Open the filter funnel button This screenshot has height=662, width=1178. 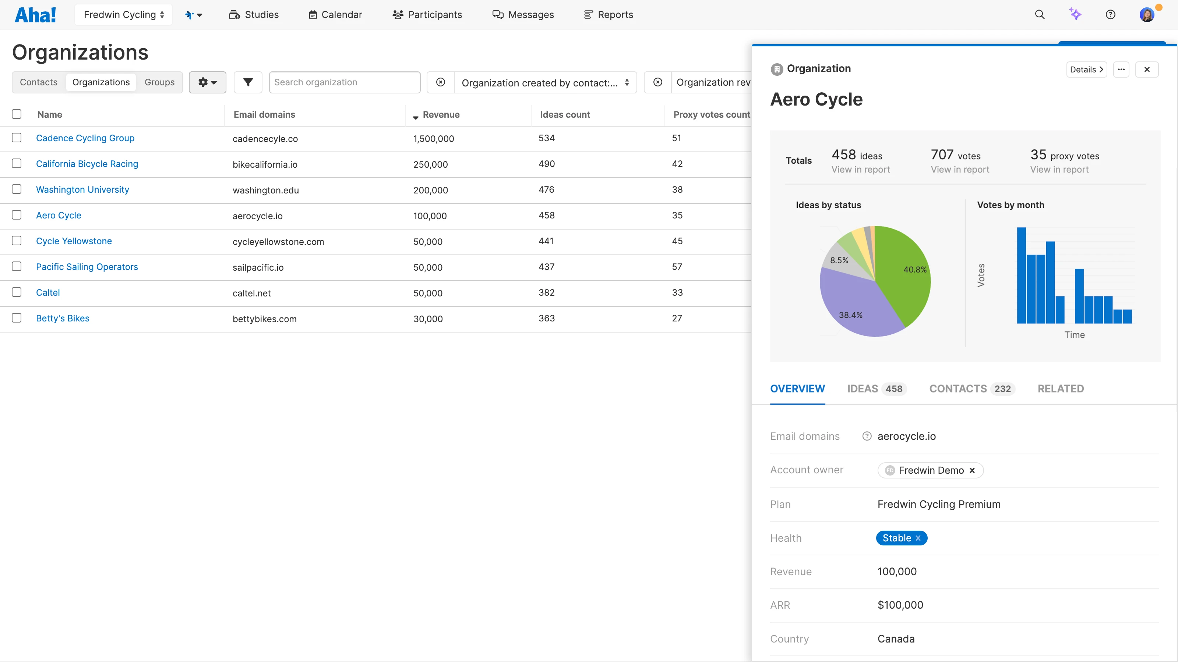pyautogui.click(x=247, y=82)
